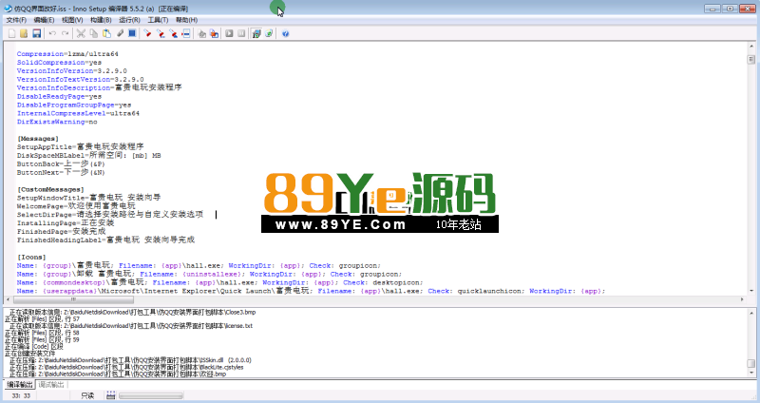Click the first red flashlight find icon
Screen dimensions: 760x403
pyautogui.click(x=148, y=33)
